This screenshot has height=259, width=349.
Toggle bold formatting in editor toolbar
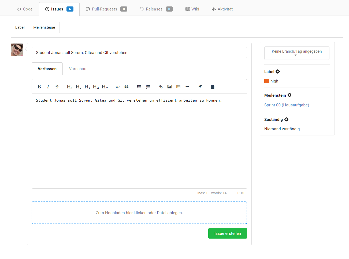[39, 87]
